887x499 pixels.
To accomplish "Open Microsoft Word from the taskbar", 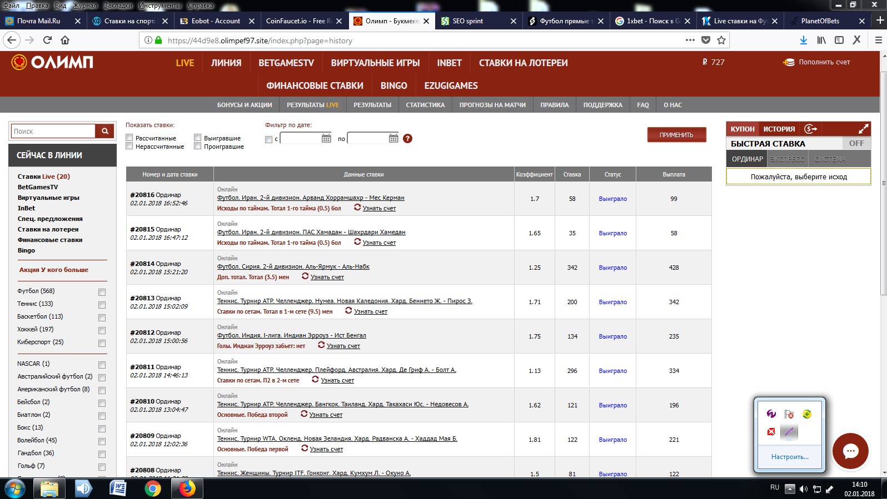I will pos(118,488).
